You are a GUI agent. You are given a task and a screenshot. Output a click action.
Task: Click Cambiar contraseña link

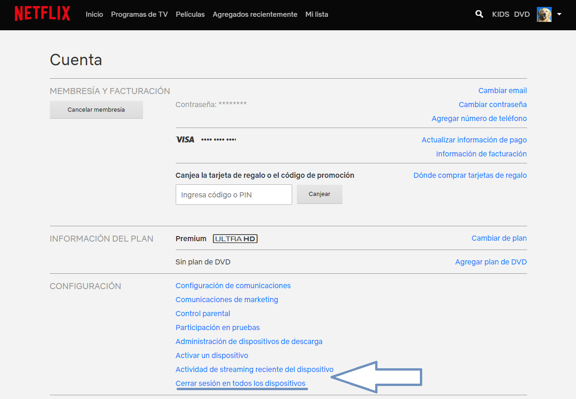tap(493, 105)
